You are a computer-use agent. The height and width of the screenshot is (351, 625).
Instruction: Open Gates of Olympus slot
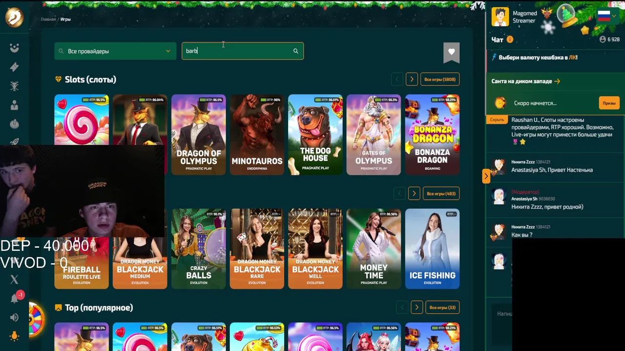pyautogui.click(x=374, y=135)
